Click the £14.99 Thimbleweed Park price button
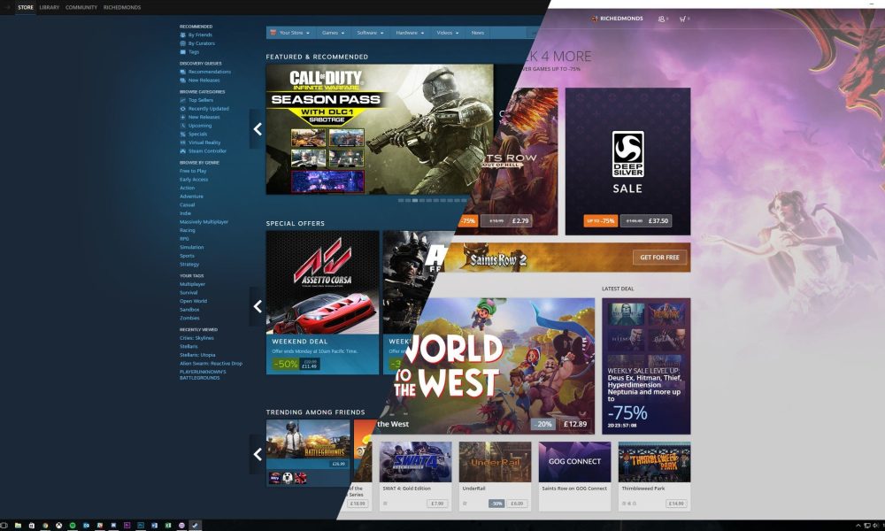885x531 pixels. [x=675, y=504]
